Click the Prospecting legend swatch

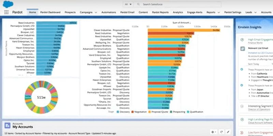(x=171, y=112)
